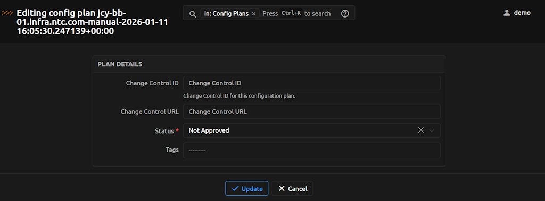
Task: Click the Change Control URL label
Action: point(150,111)
